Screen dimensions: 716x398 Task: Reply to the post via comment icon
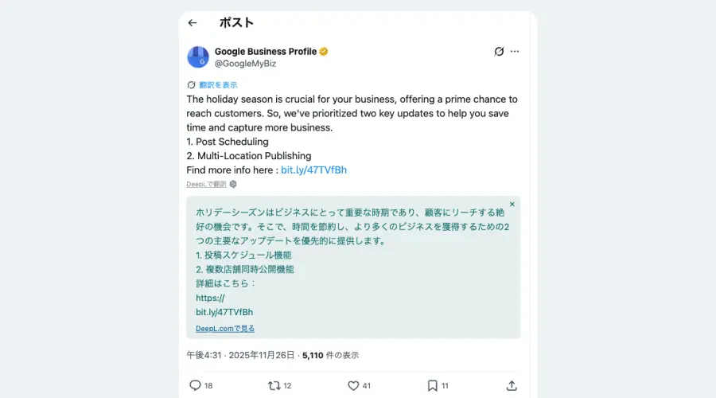pyautogui.click(x=196, y=385)
